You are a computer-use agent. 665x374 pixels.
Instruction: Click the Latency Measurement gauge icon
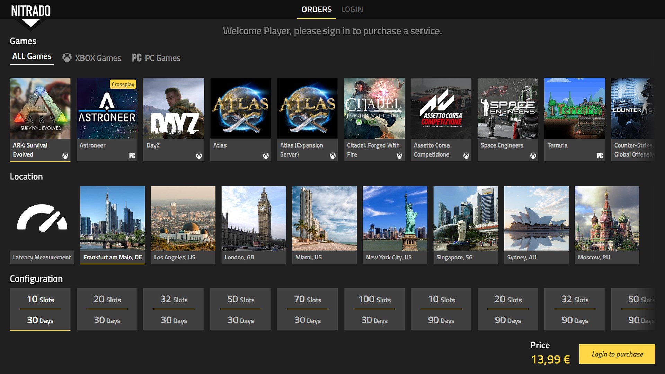pos(42,218)
